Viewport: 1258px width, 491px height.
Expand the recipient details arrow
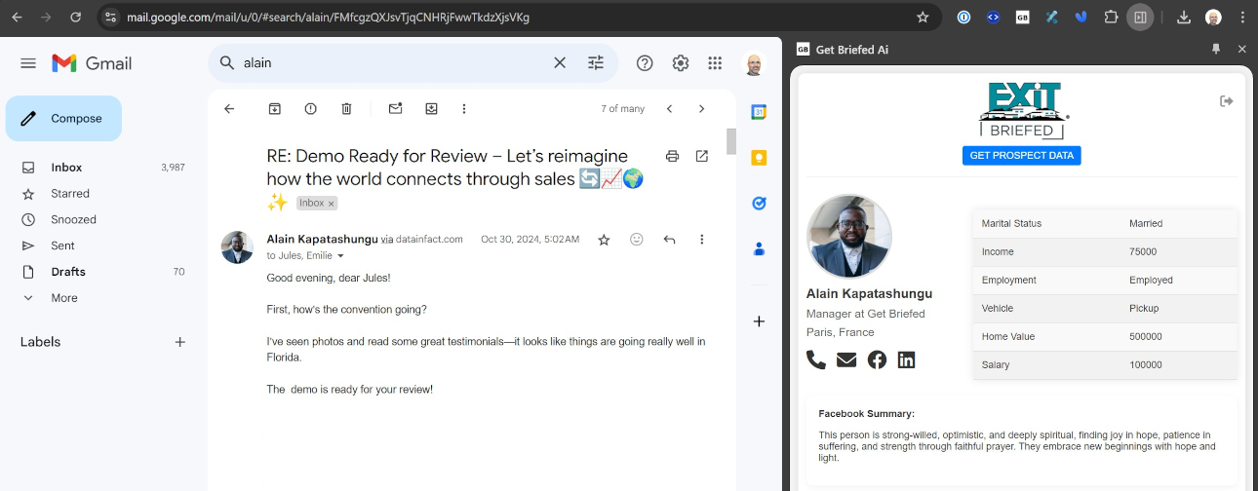coord(340,256)
